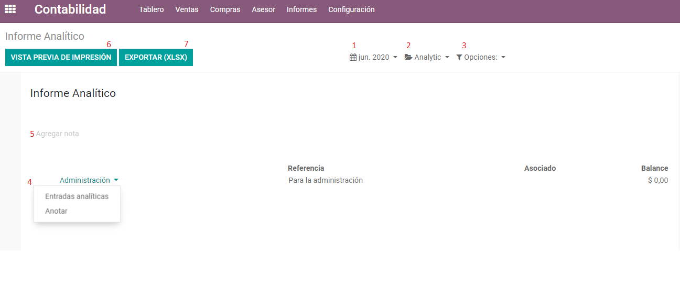
Task: Click the Agregar nota field
Action: pyautogui.click(x=58, y=134)
